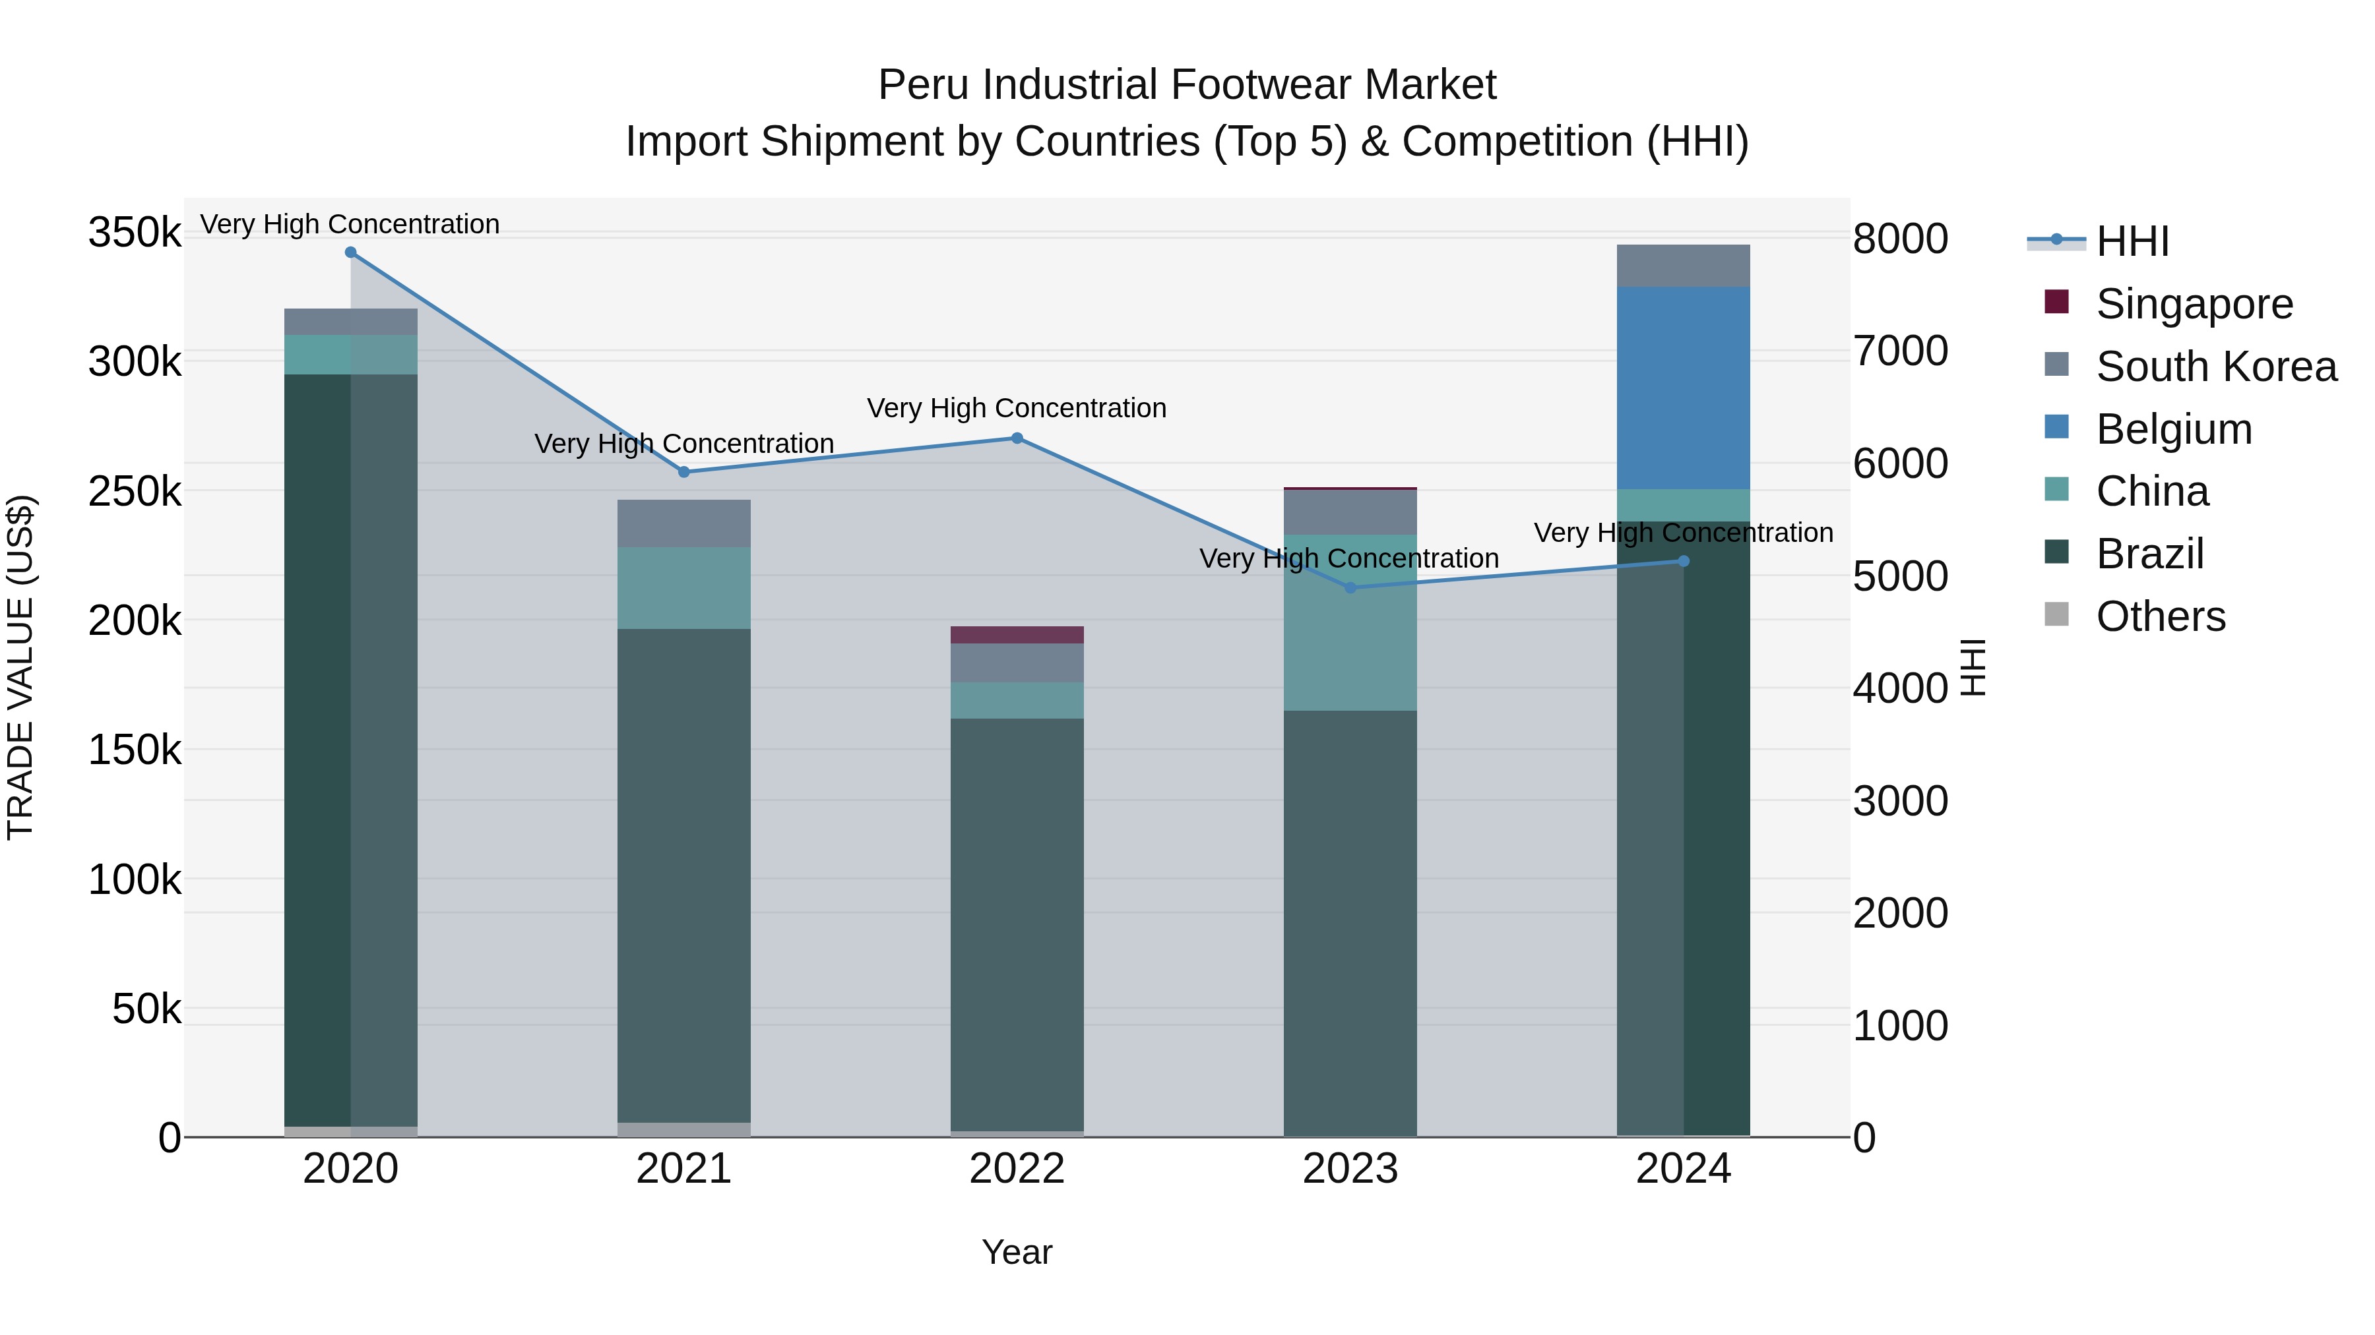This screenshot has height=1335, width=2375.
Task: Click the 2022 x-axis label
Action: pos(1017,1169)
